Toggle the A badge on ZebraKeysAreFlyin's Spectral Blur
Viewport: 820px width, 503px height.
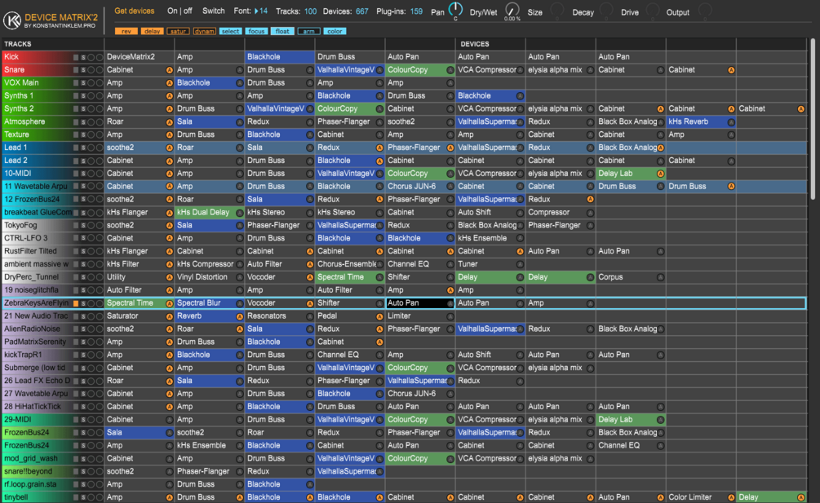(x=240, y=303)
